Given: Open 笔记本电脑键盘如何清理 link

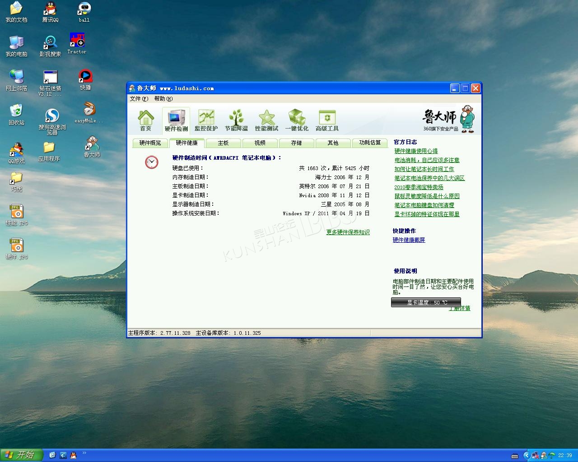Looking at the screenshot, I should pyautogui.click(x=424, y=205).
